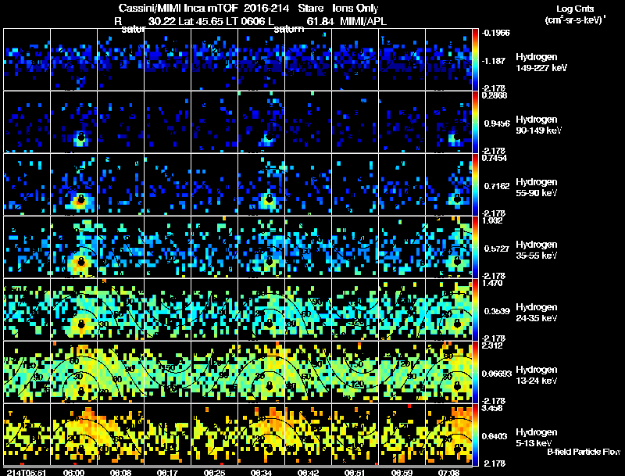The width and height of the screenshot is (625, 476).
Task: Click the '1.470' colorbar value
Action: click(492, 283)
